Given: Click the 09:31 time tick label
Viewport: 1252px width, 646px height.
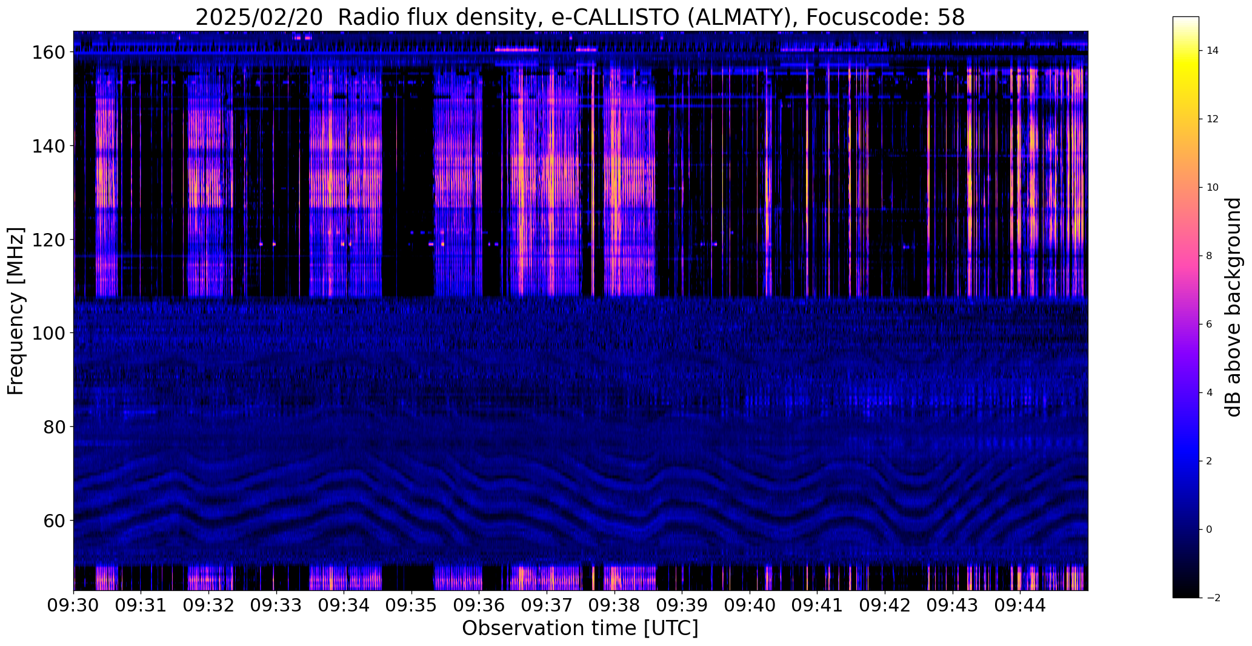Looking at the screenshot, I should (x=141, y=605).
